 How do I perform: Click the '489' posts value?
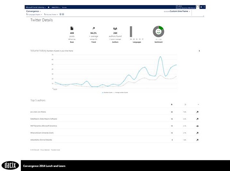click(72, 33)
